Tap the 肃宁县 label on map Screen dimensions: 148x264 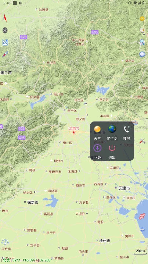click(x=51, y=233)
